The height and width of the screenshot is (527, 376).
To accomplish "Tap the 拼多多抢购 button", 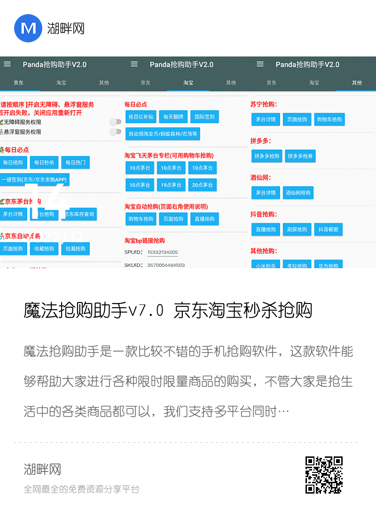I will click(x=266, y=156).
